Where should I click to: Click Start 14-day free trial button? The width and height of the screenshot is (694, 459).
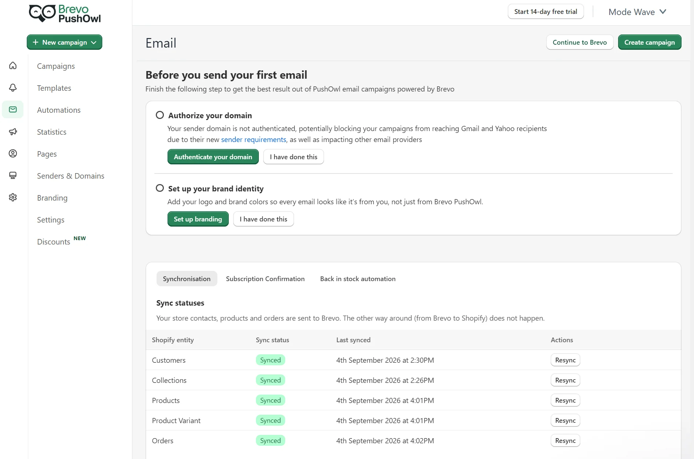tap(546, 12)
